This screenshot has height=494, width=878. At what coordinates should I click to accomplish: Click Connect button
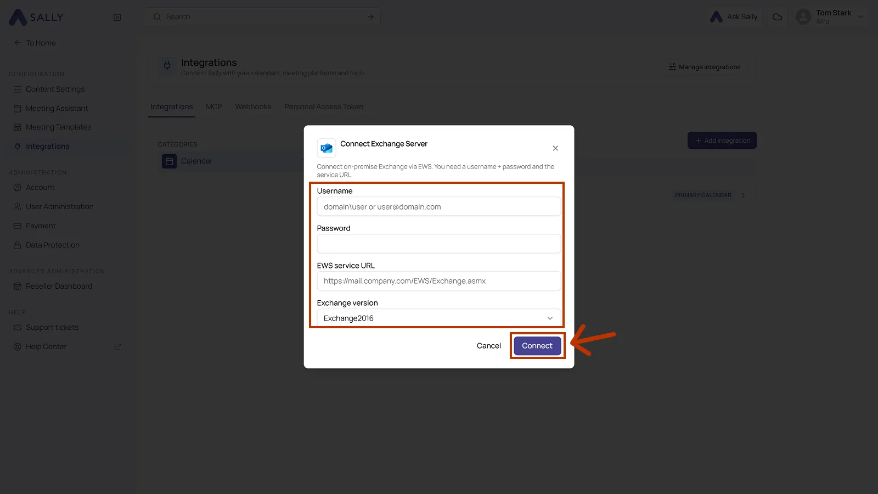pos(537,346)
